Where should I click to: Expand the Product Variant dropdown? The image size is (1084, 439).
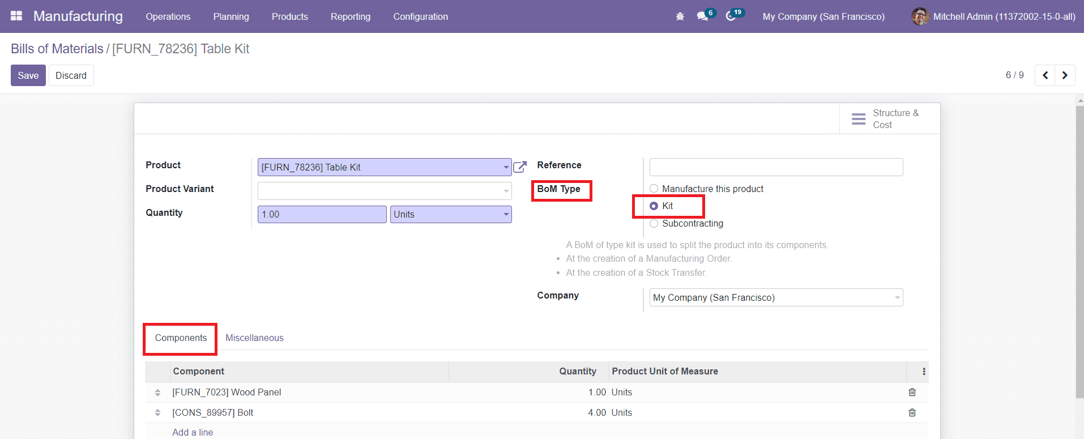coord(506,191)
